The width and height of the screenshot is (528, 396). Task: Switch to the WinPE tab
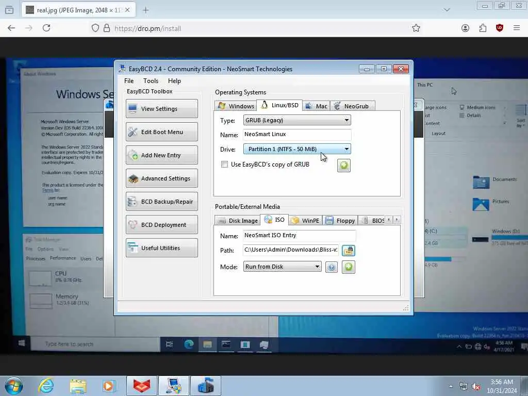click(x=305, y=220)
